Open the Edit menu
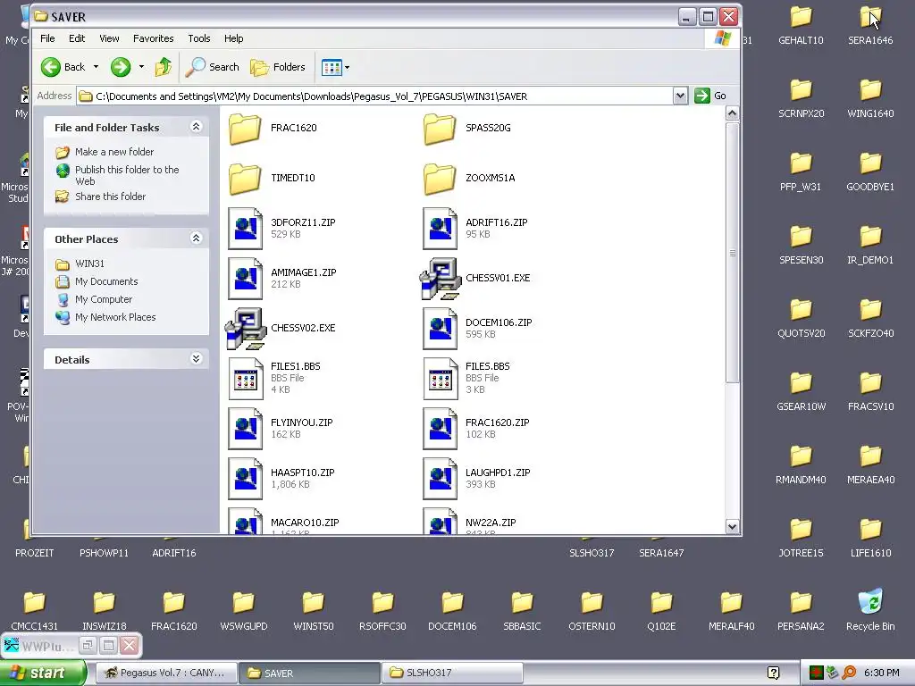The height and width of the screenshot is (686, 915). (77, 38)
